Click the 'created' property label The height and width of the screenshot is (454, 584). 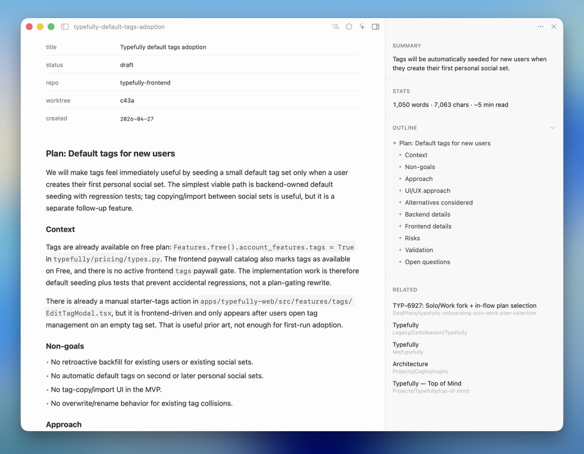coord(56,118)
